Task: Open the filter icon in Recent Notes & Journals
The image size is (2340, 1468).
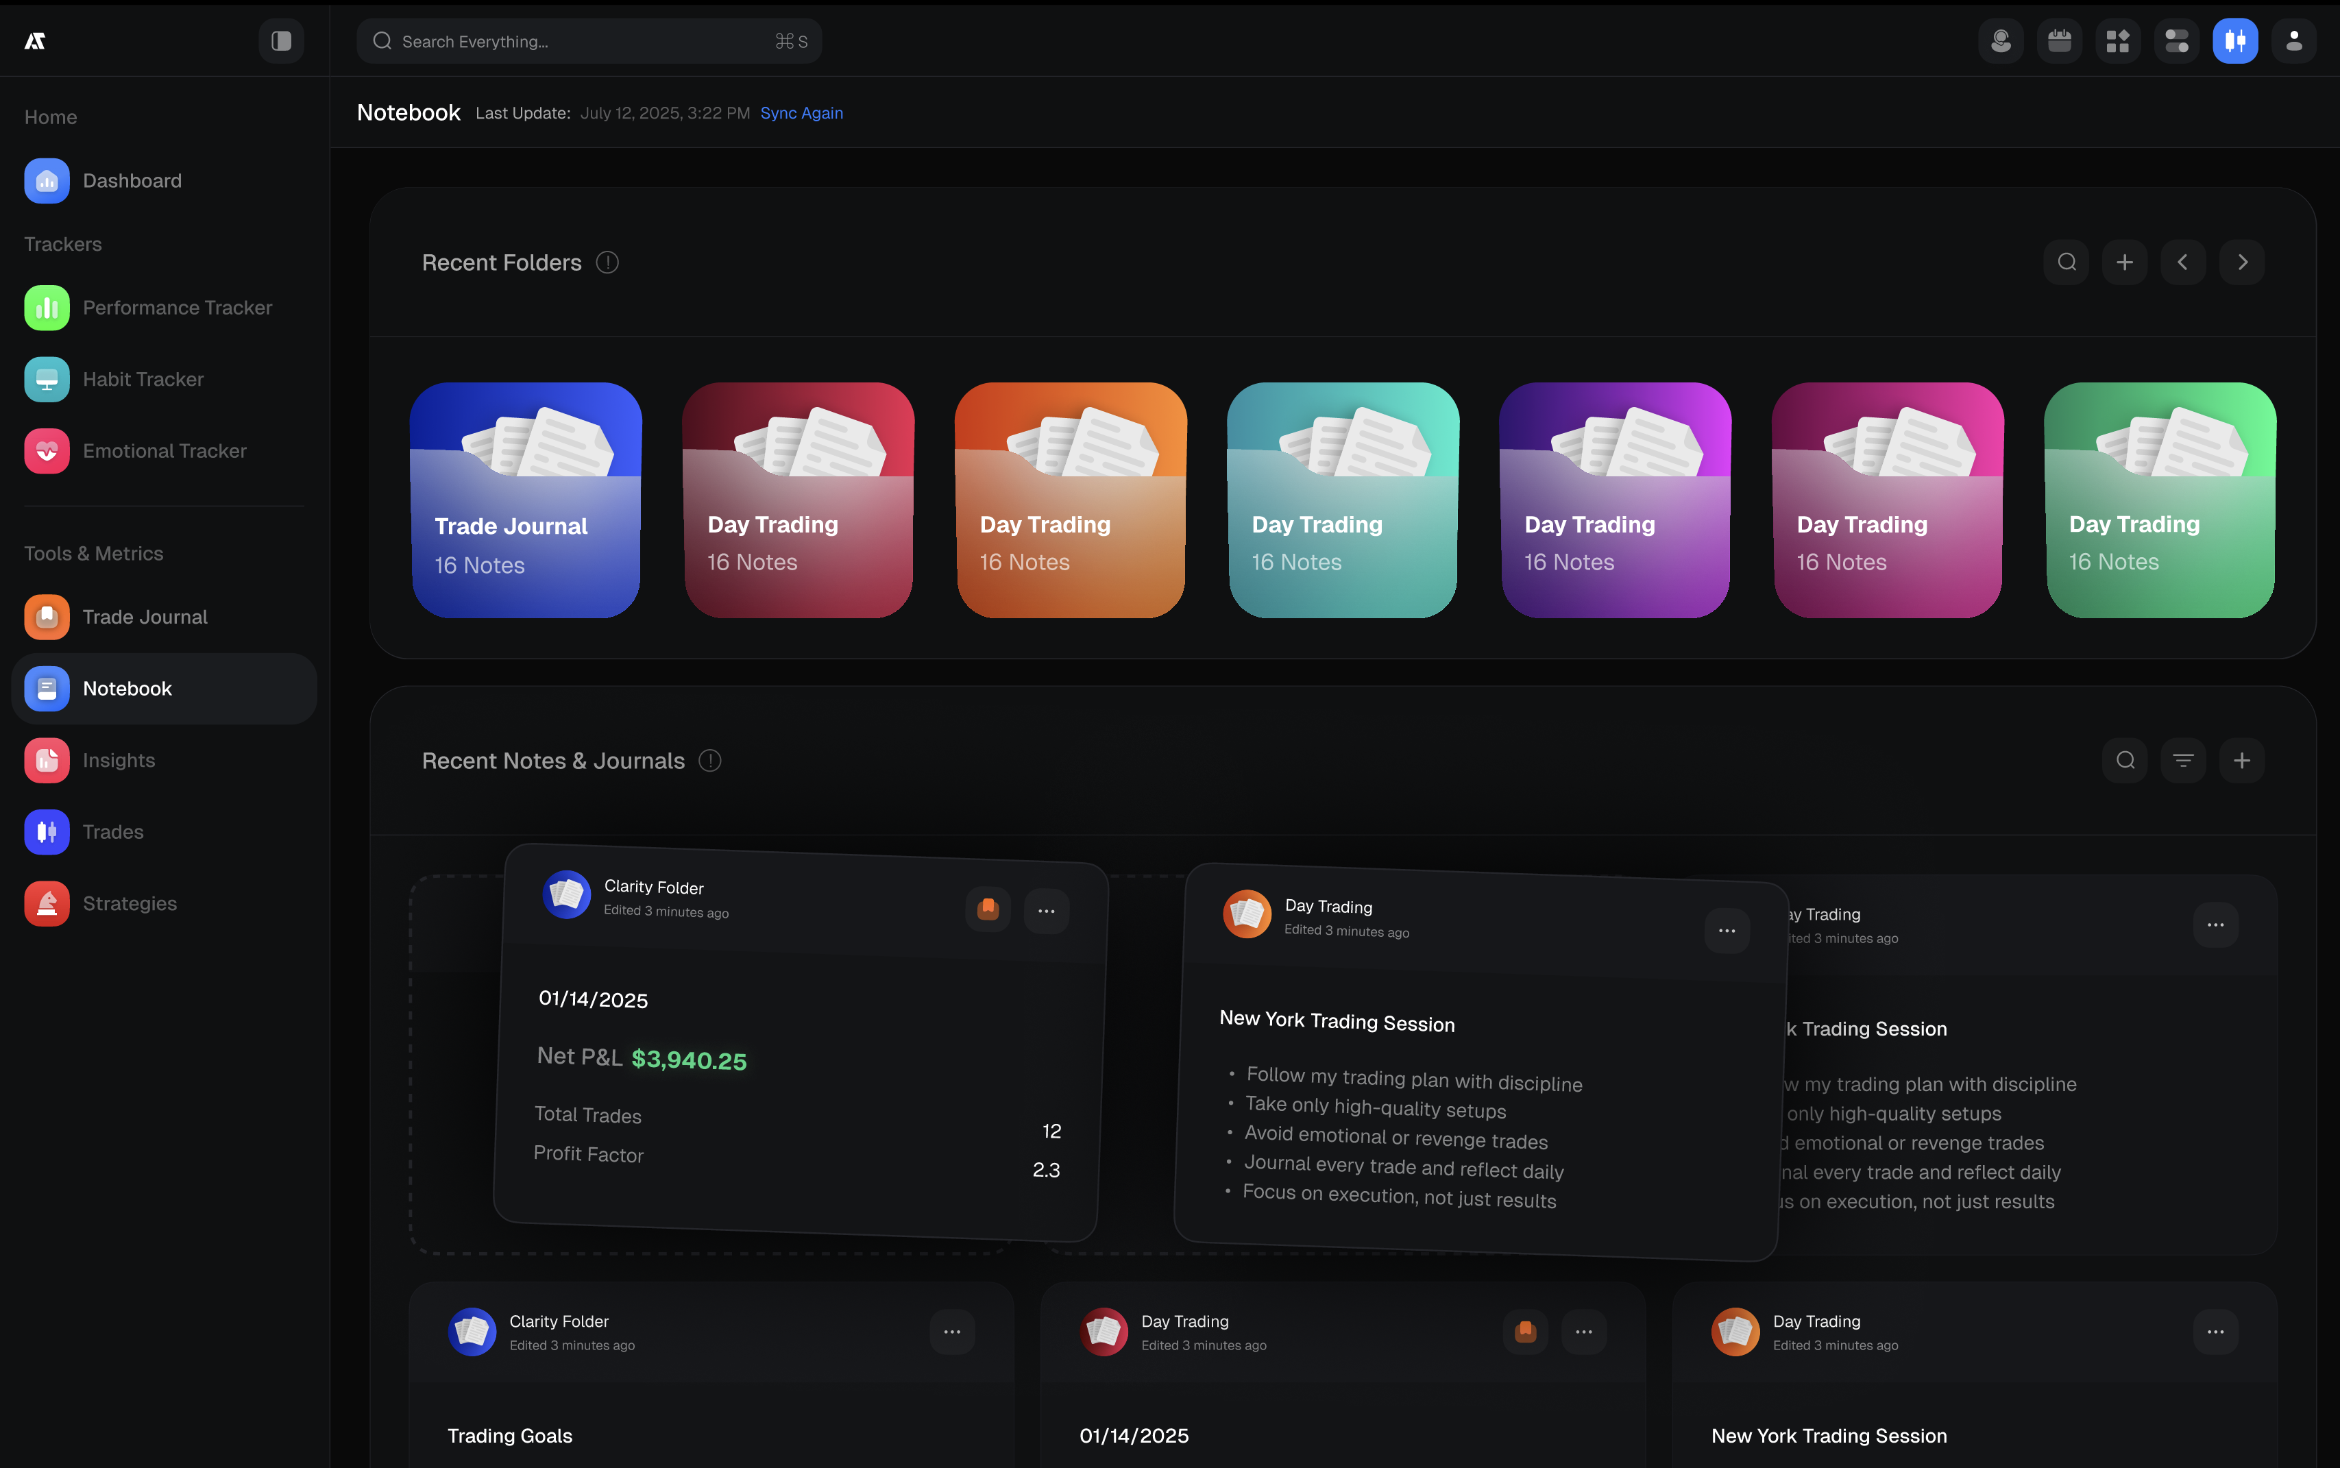Action: [x=2183, y=760]
